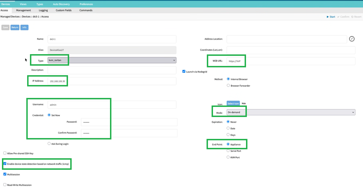Screen dimensions: 363x188
Task: Select KVM Port as End Point
Action: (x=228, y=157)
